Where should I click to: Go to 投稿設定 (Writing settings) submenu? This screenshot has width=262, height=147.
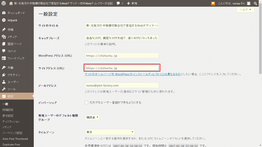tap(8, 110)
